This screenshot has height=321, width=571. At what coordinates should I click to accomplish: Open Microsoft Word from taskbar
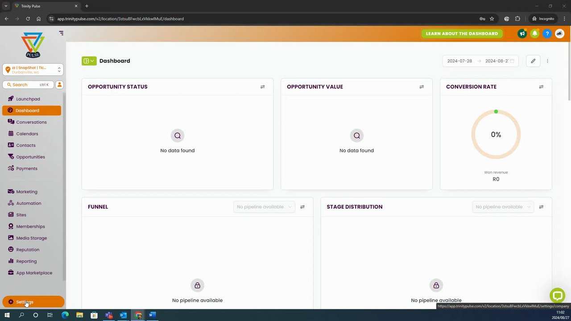[152, 315]
